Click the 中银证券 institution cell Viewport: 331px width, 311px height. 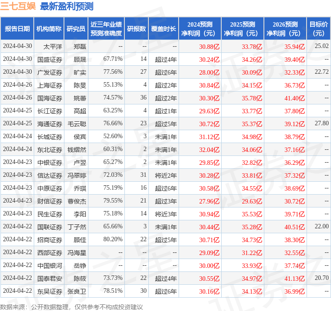[50, 163]
